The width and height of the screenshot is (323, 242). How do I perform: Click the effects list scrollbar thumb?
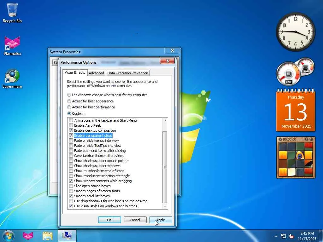pyautogui.click(x=165, y=167)
